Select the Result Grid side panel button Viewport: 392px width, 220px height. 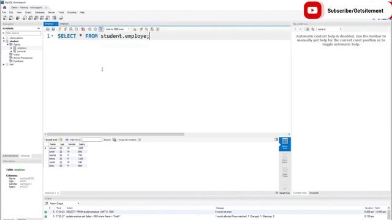pyautogui.click(x=285, y=144)
